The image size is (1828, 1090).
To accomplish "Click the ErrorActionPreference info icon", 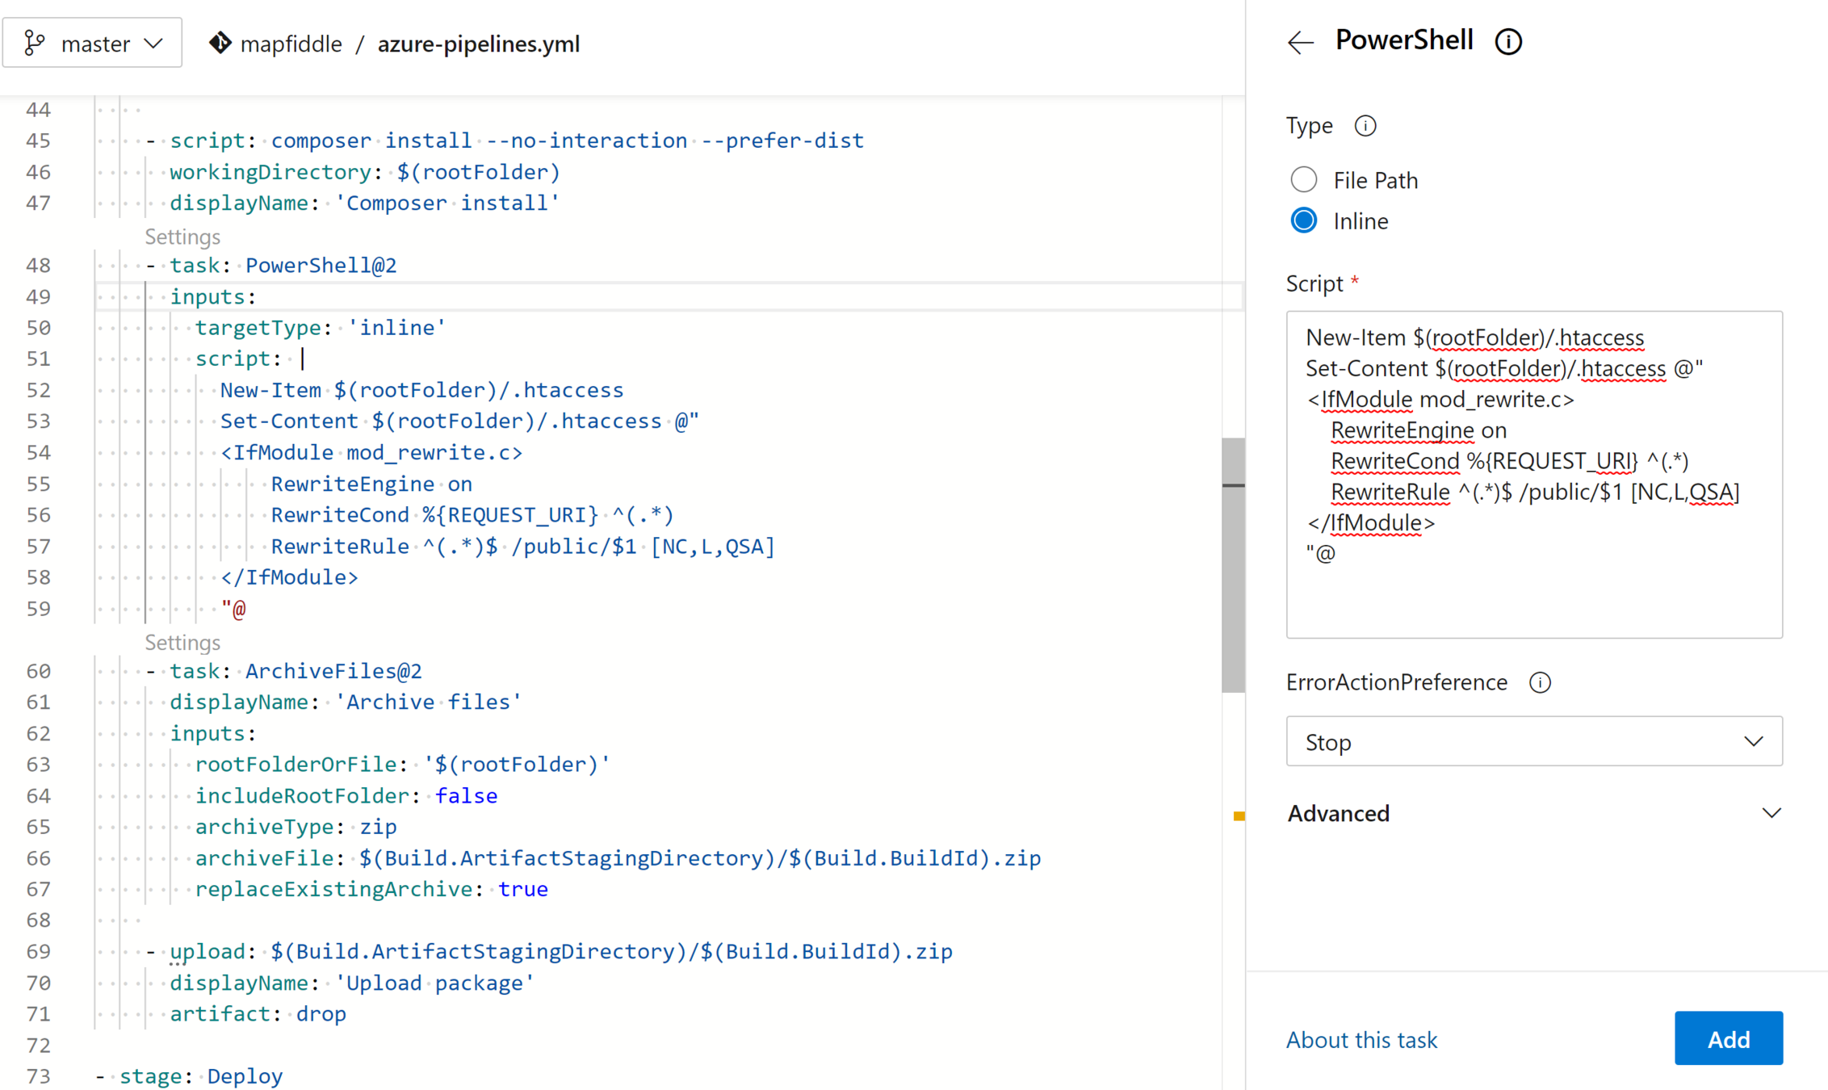I will (x=1540, y=683).
